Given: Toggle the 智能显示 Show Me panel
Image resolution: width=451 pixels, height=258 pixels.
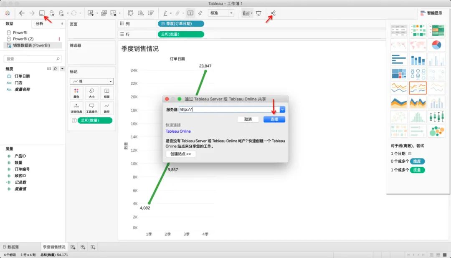Looking at the screenshot, I should [431, 13].
